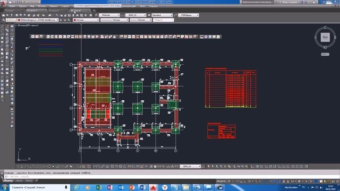340x191 pixels.
Task: Click west direction З on ViewCube compass
Action: pos(316,37)
